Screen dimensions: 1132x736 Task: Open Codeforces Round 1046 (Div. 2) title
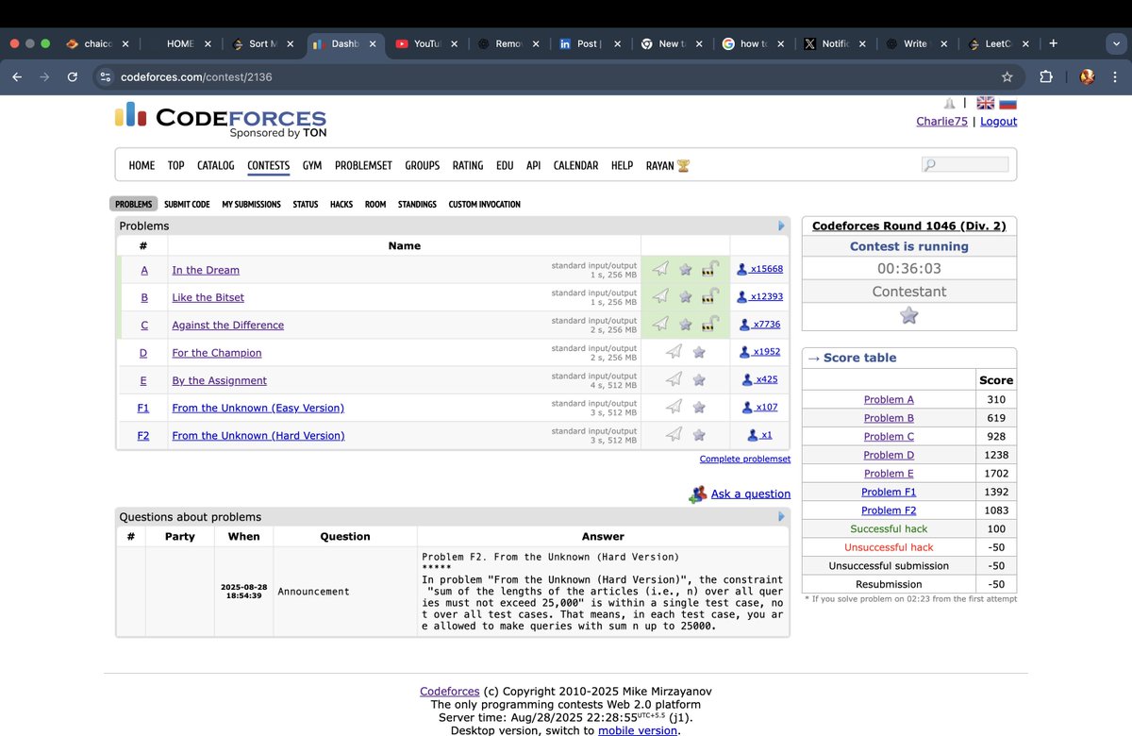click(x=909, y=226)
